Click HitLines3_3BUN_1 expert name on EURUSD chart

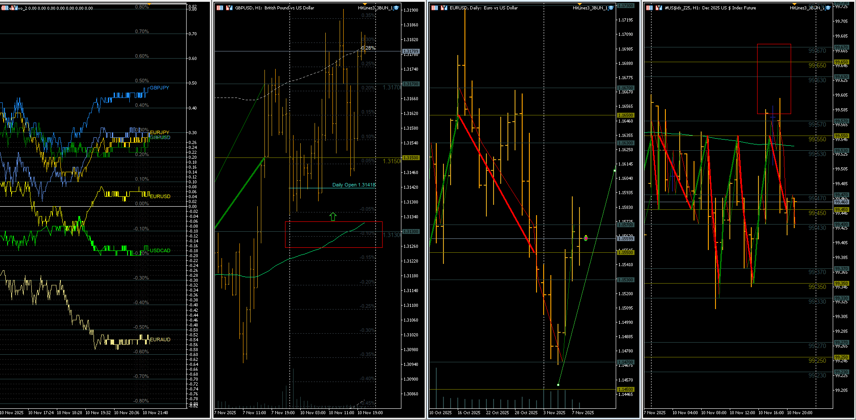point(590,8)
